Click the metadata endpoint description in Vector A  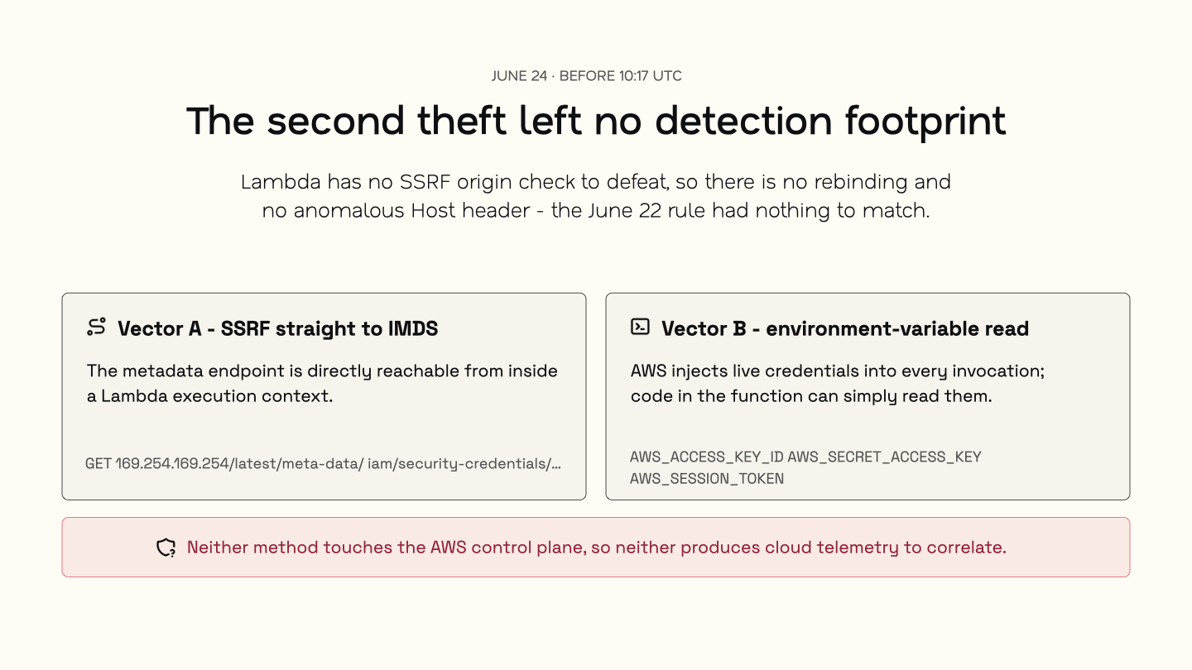tap(322, 383)
